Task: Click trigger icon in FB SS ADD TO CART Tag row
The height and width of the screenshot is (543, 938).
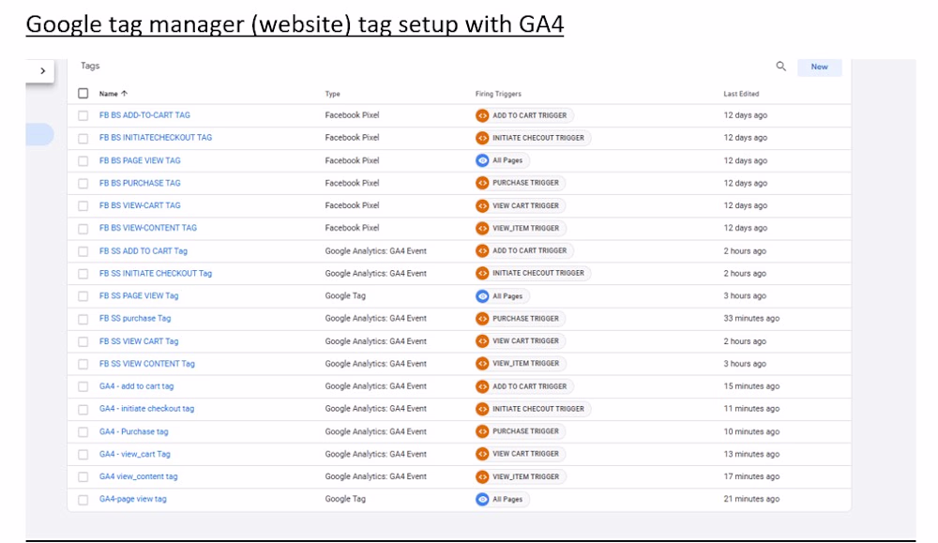Action: click(x=482, y=250)
